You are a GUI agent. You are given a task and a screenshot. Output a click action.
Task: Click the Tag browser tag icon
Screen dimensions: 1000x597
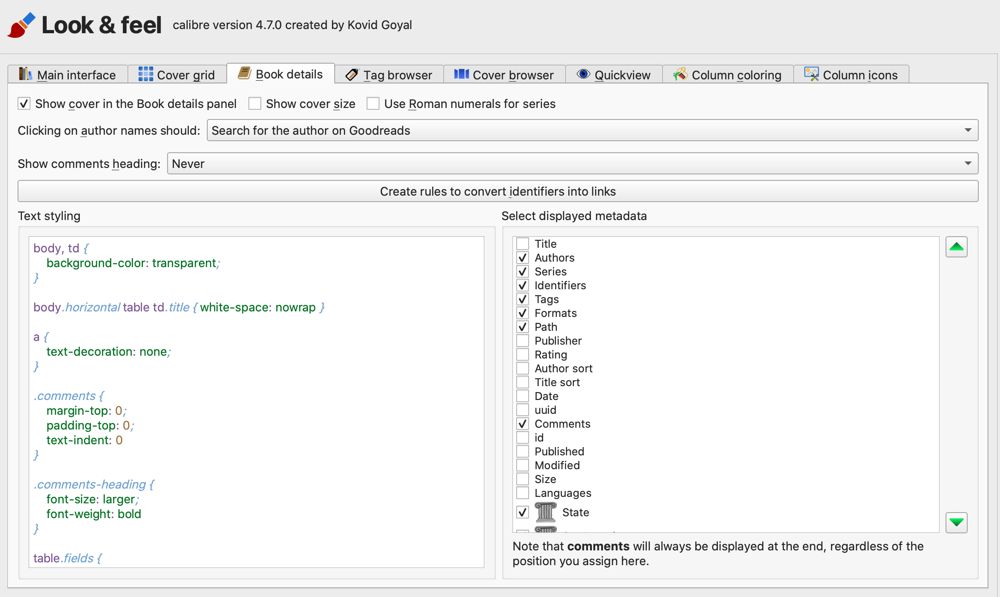(352, 74)
